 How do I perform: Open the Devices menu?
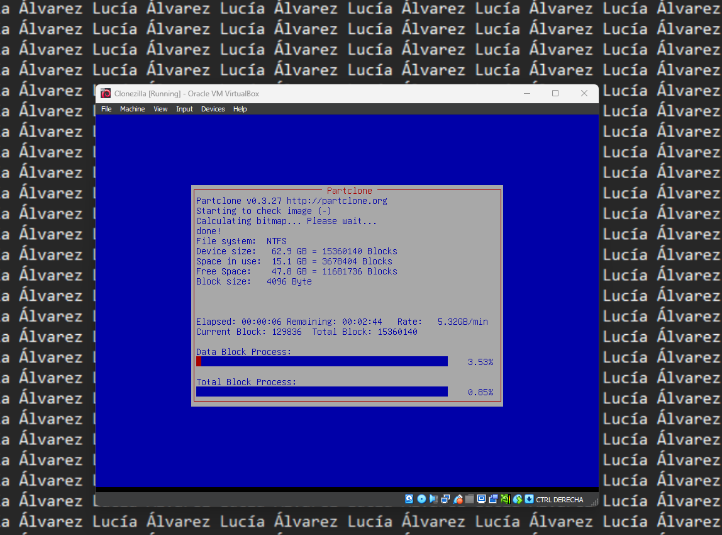point(213,109)
